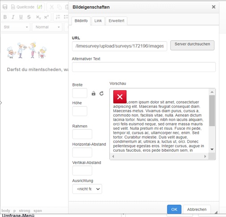Toggle underline formatting
226x217 pixels.
[x=21, y=17]
